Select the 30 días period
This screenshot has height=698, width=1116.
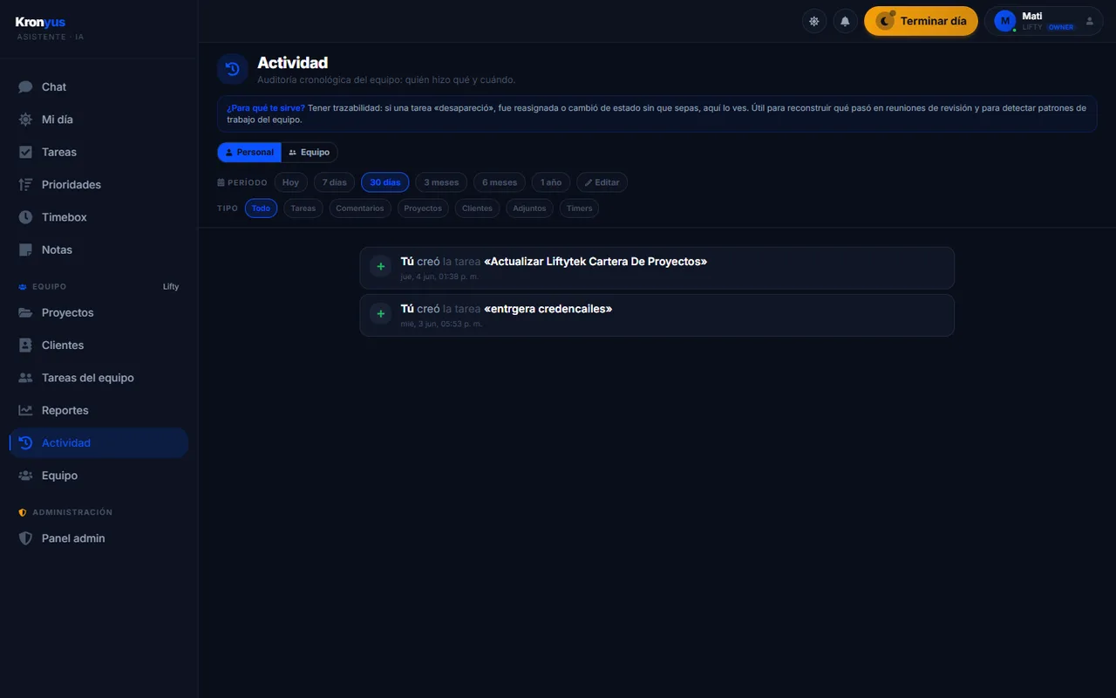pyautogui.click(x=384, y=182)
